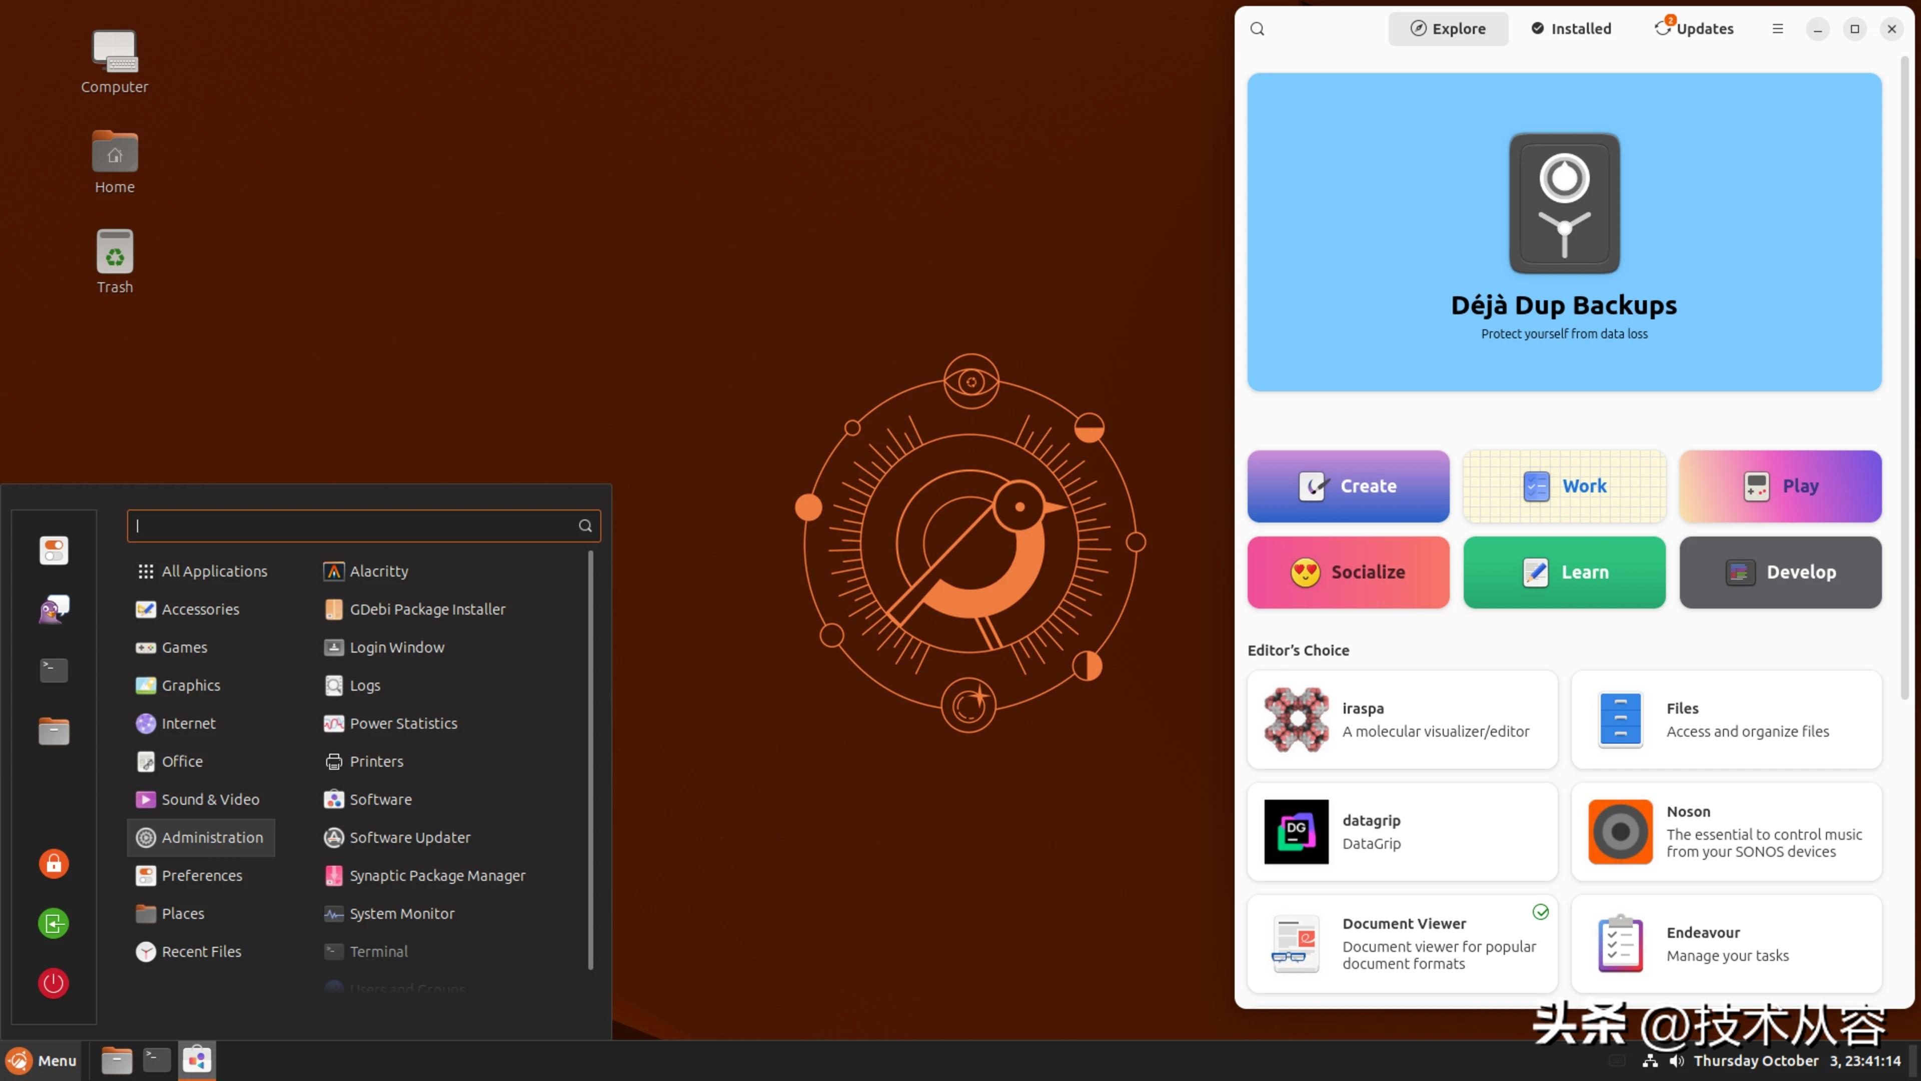Select the Preferences category
1921x1081 pixels.
pos(201,876)
